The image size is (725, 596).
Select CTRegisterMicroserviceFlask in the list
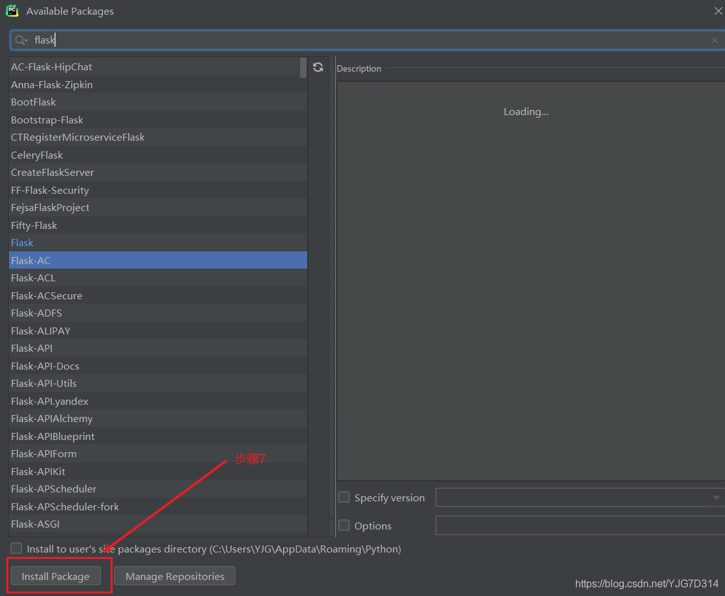coord(158,137)
